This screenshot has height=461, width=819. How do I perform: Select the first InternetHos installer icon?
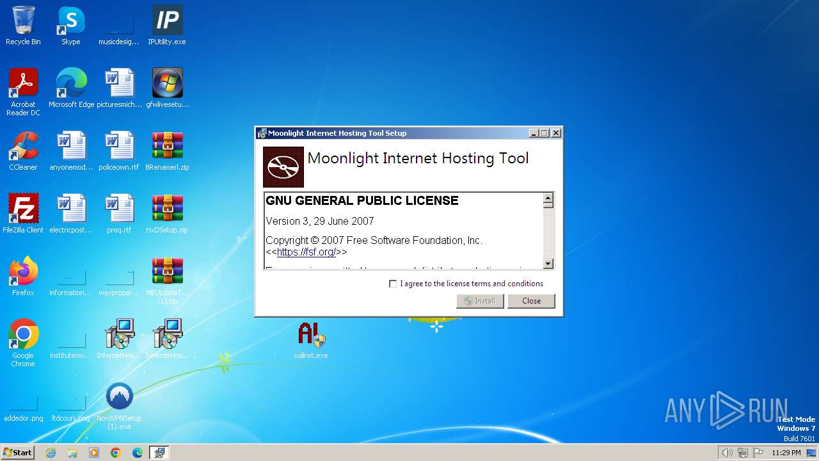[120, 339]
